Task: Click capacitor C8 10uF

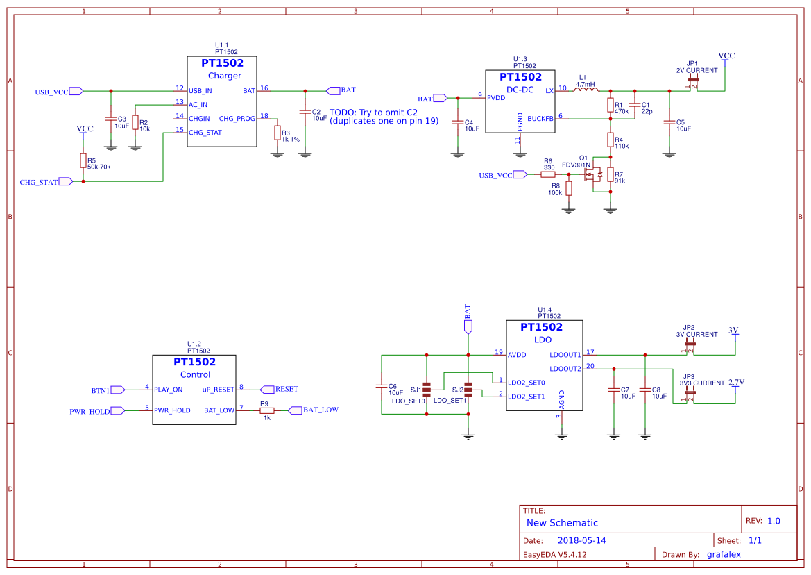Action: pos(645,390)
